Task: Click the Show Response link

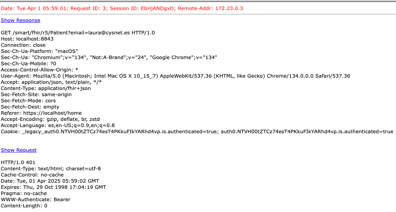Action: pos(20,20)
